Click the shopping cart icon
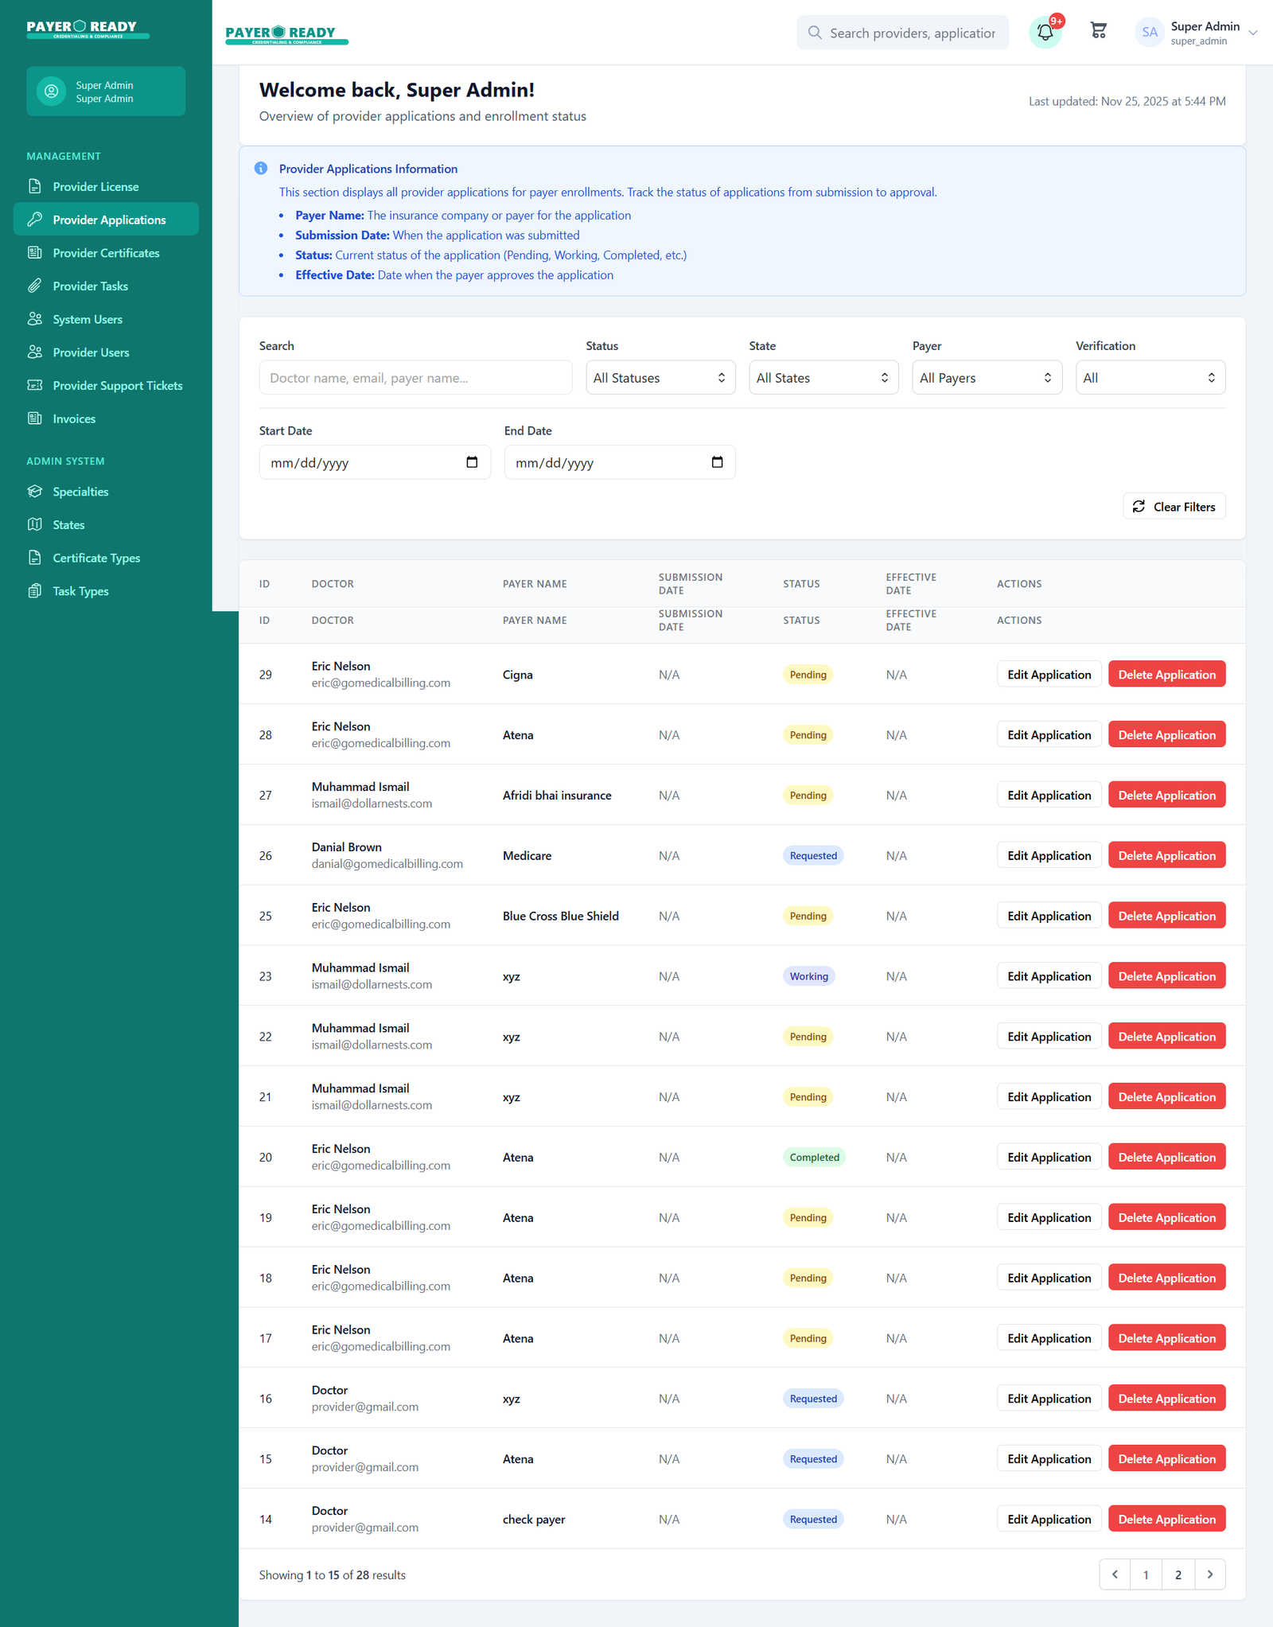Image resolution: width=1273 pixels, height=1627 pixels. [x=1099, y=31]
